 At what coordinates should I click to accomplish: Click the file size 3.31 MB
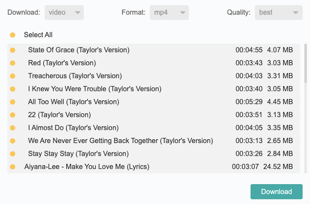click(x=280, y=76)
